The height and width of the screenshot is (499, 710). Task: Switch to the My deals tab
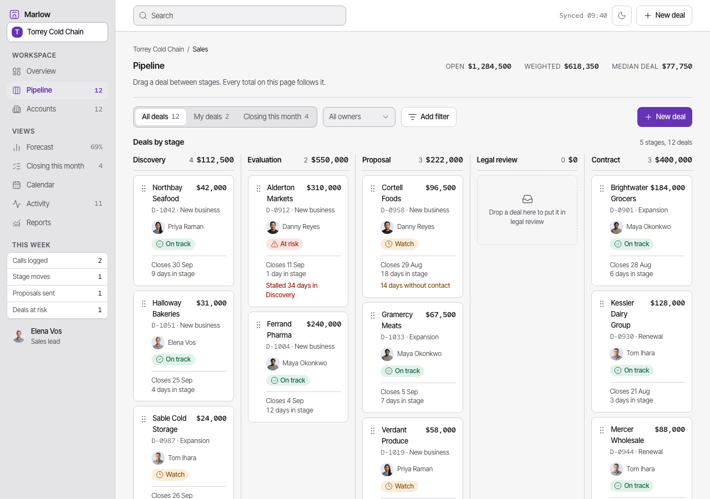pyautogui.click(x=211, y=117)
